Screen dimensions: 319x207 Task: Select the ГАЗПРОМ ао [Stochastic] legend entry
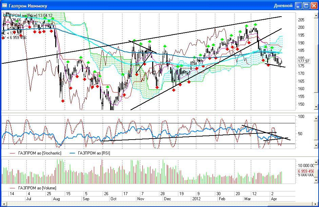pyautogui.click(x=36, y=153)
